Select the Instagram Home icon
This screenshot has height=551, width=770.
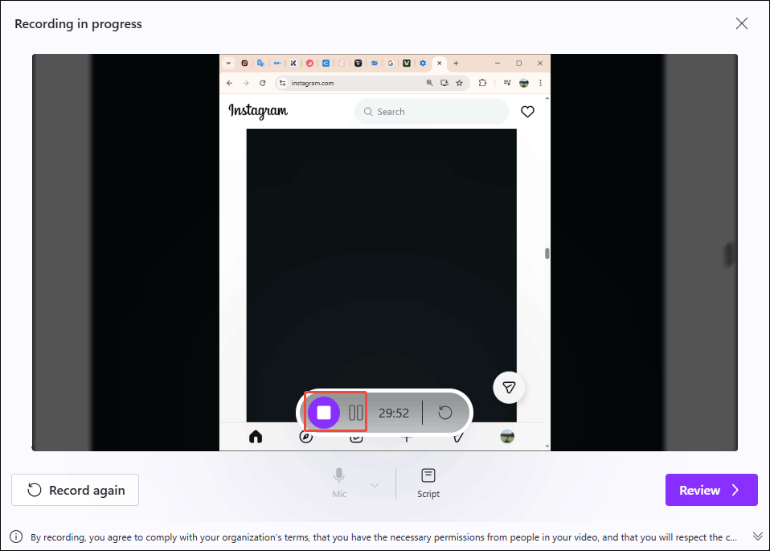(256, 437)
